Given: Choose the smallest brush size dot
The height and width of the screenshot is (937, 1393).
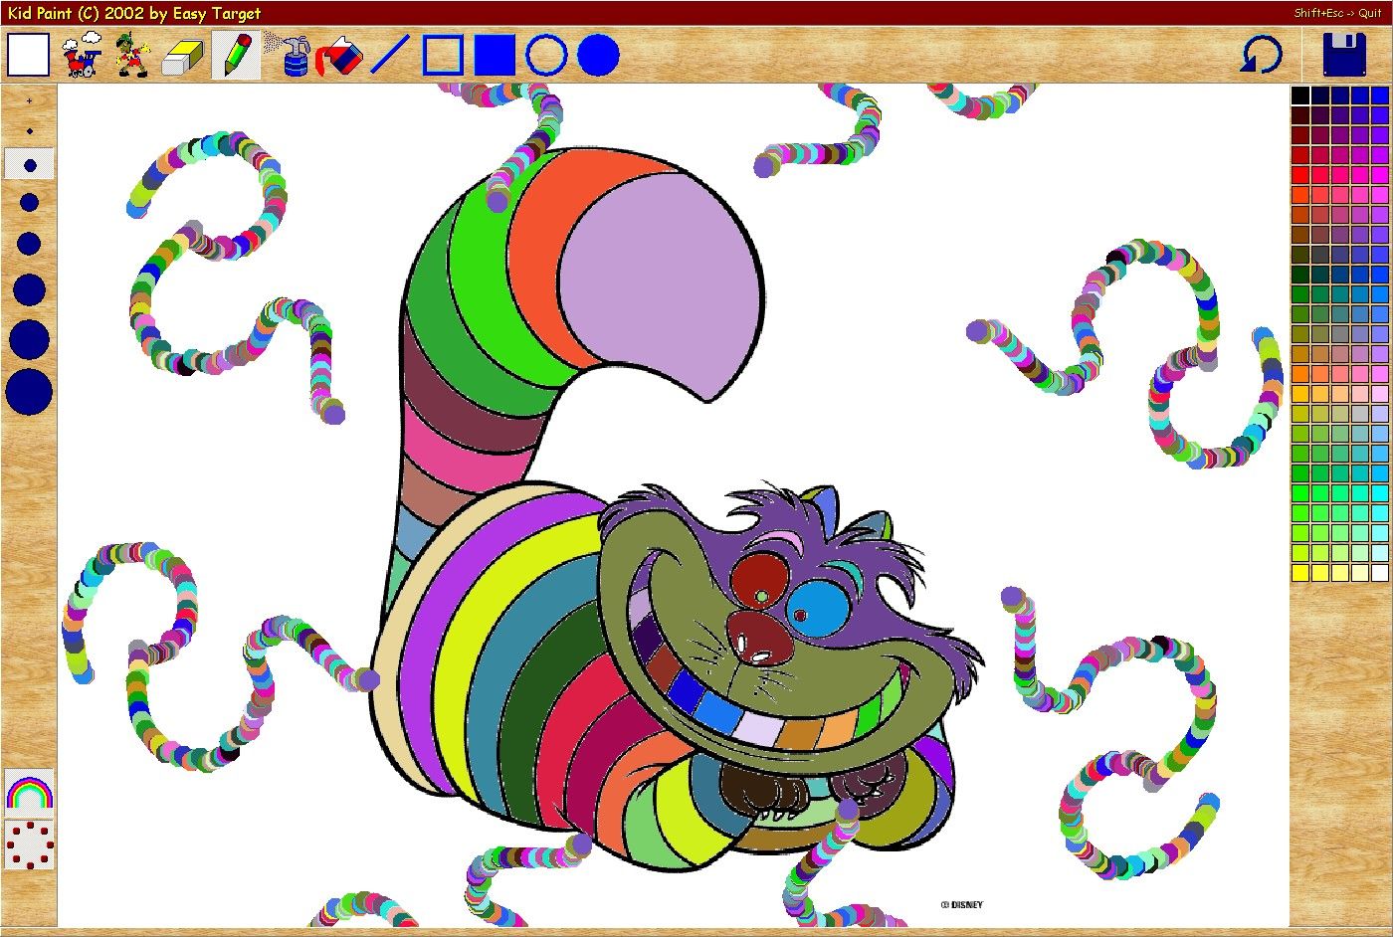Looking at the screenshot, I should pos(29,100).
